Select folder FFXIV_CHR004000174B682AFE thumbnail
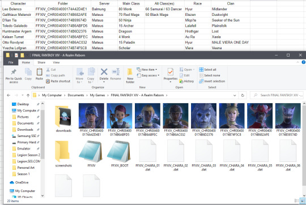This screenshot has height=205, width=306. (x=260, y=116)
